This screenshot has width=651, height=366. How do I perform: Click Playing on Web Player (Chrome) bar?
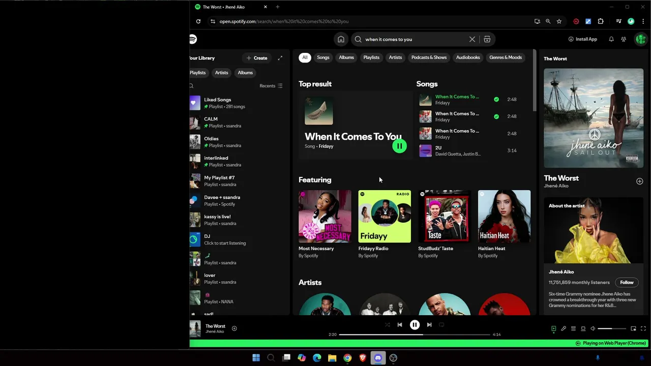pyautogui.click(x=611, y=343)
